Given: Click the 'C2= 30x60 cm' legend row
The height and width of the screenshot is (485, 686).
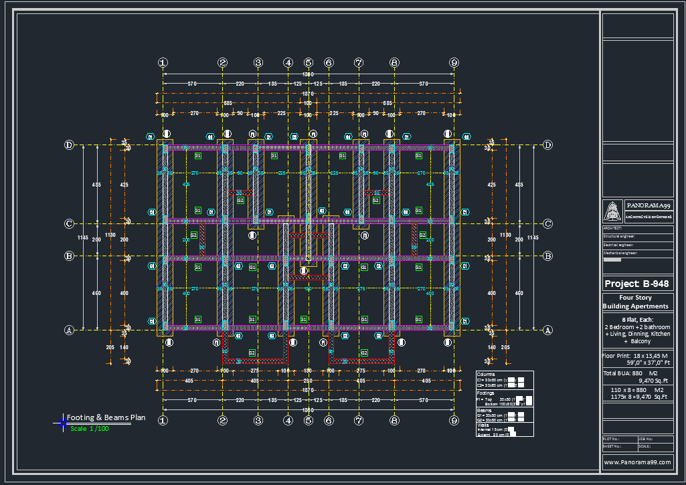Looking at the screenshot, I should (501, 385).
